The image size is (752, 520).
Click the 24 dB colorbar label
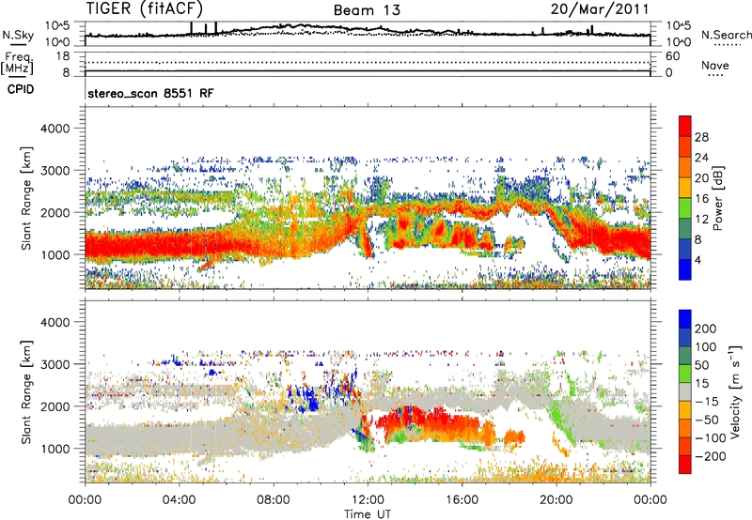701,158
